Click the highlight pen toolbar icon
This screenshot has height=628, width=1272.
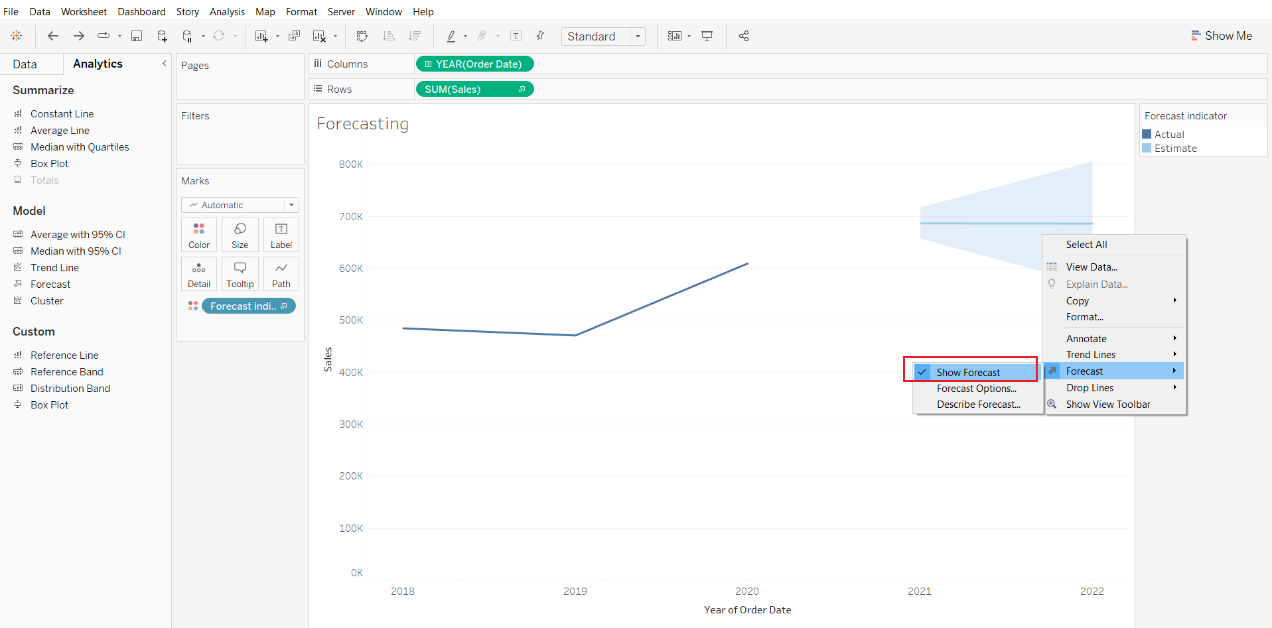point(451,36)
